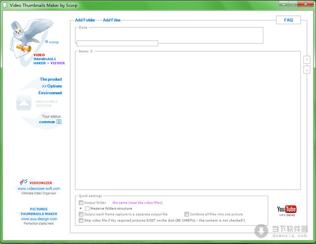The image size is (316, 244).
Task: Open The product menu item
Action: 51,79
